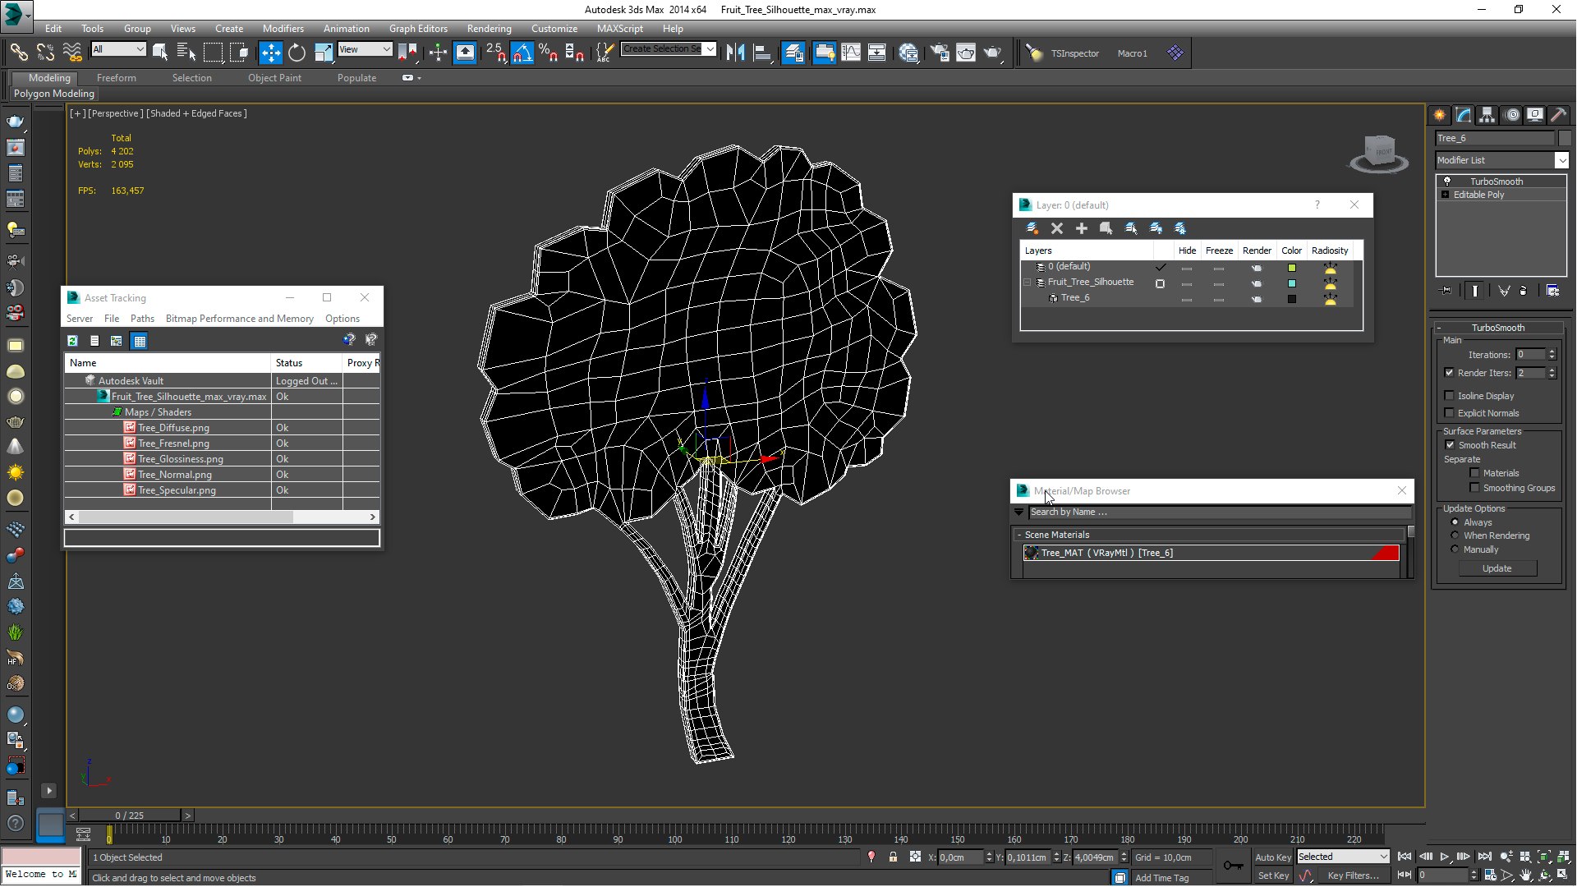Click the Select and Link chain icon
Viewport: 1577px width, 887px height.
[18, 53]
